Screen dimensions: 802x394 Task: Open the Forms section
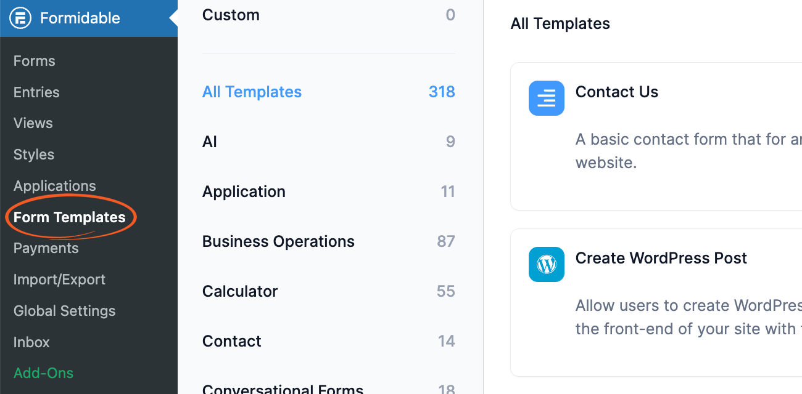[x=34, y=60]
